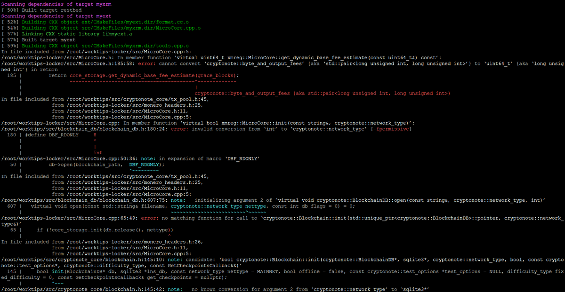Click the blockchain.h:145:10 candidate note line
The height and width of the screenshot is (292, 565).
282,263
